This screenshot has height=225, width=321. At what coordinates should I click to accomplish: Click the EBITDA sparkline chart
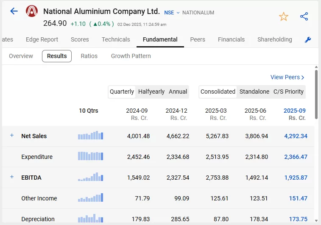click(x=90, y=177)
